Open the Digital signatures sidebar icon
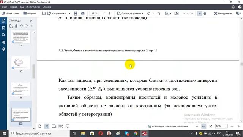The width and height of the screenshot is (243, 137). click(3, 49)
